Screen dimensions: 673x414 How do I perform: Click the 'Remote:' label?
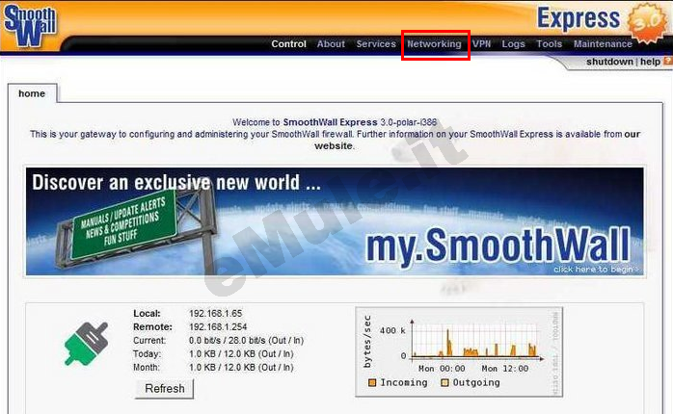point(152,327)
